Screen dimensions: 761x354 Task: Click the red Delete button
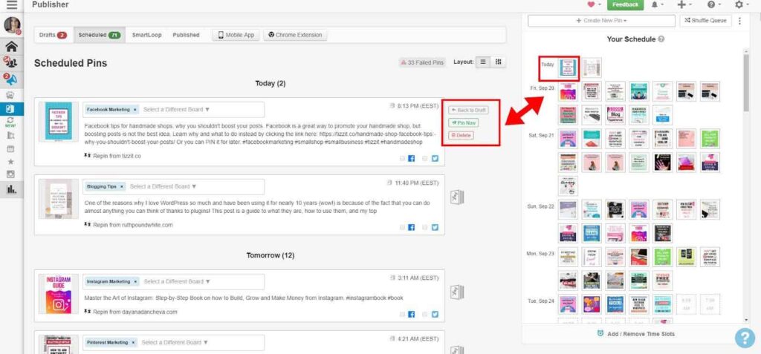pos(461,135)
